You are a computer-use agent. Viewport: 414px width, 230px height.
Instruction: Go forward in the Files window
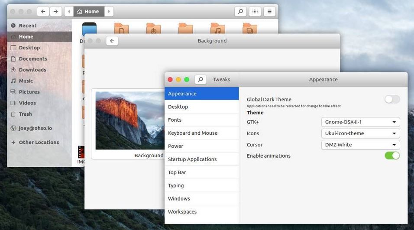click(x=55, y=12)
